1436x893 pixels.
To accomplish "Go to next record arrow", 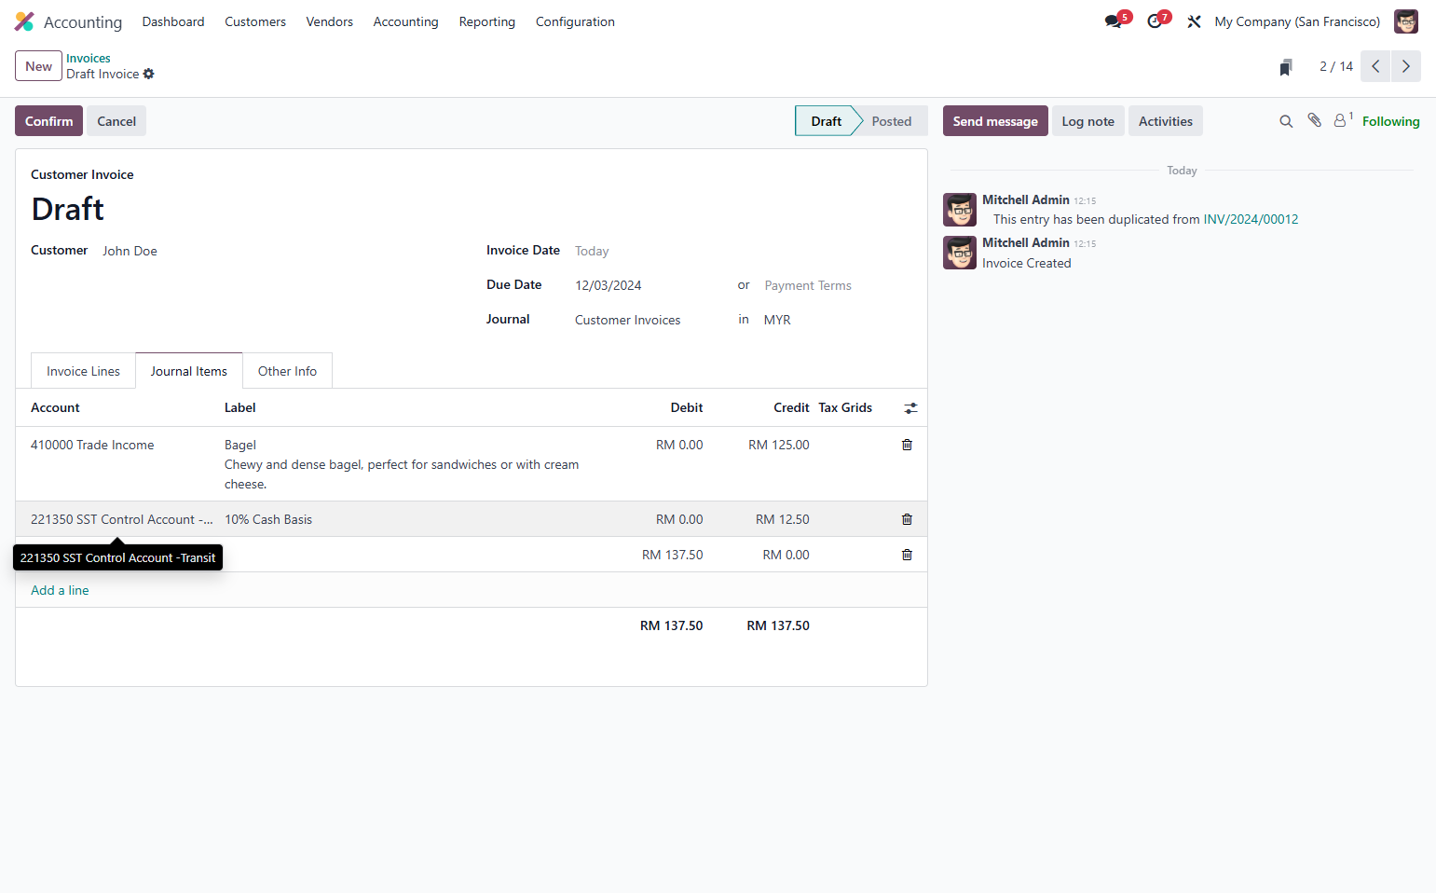I will click(1406, 66).
